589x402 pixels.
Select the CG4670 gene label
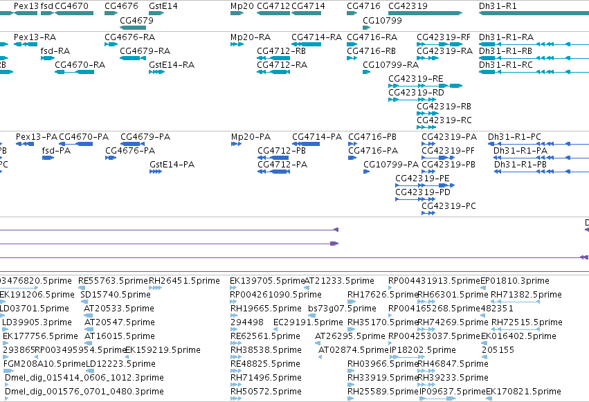pos(72,6)
